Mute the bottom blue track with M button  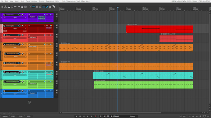(x=57, y=91)
